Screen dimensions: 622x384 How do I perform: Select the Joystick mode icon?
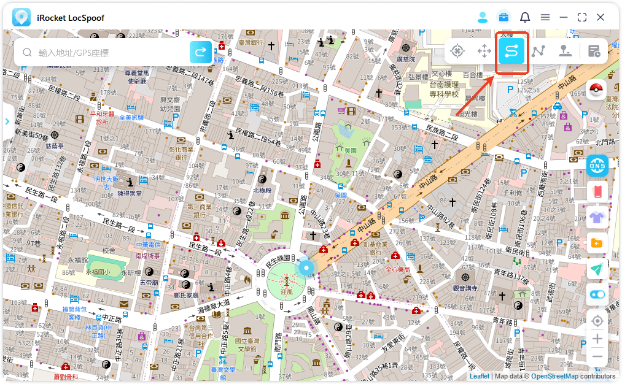[565, 51]
